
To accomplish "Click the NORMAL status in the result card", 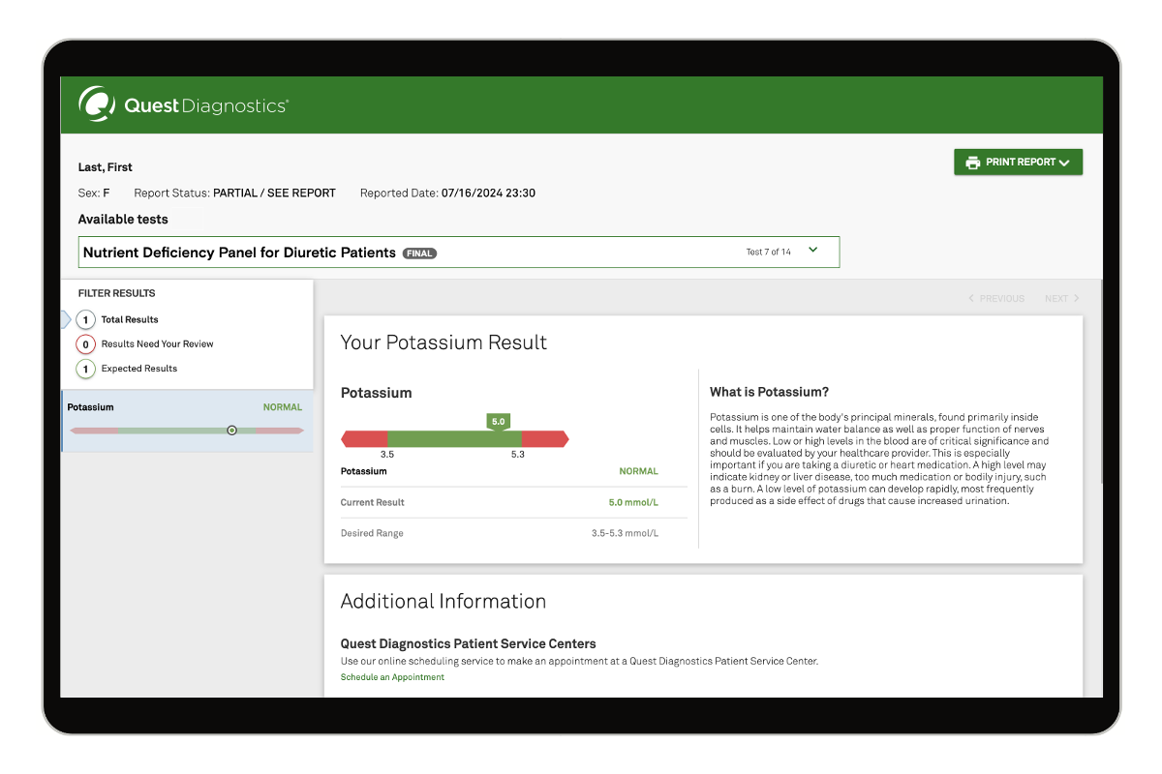I will (x=639, y=472).
